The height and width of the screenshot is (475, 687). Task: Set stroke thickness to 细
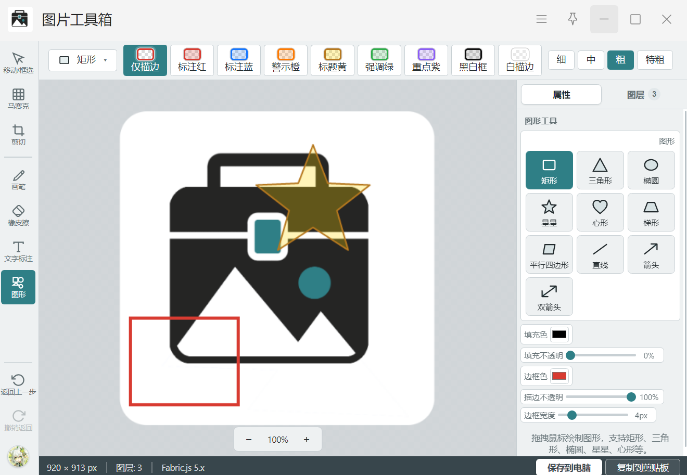[x=561, y=60]
